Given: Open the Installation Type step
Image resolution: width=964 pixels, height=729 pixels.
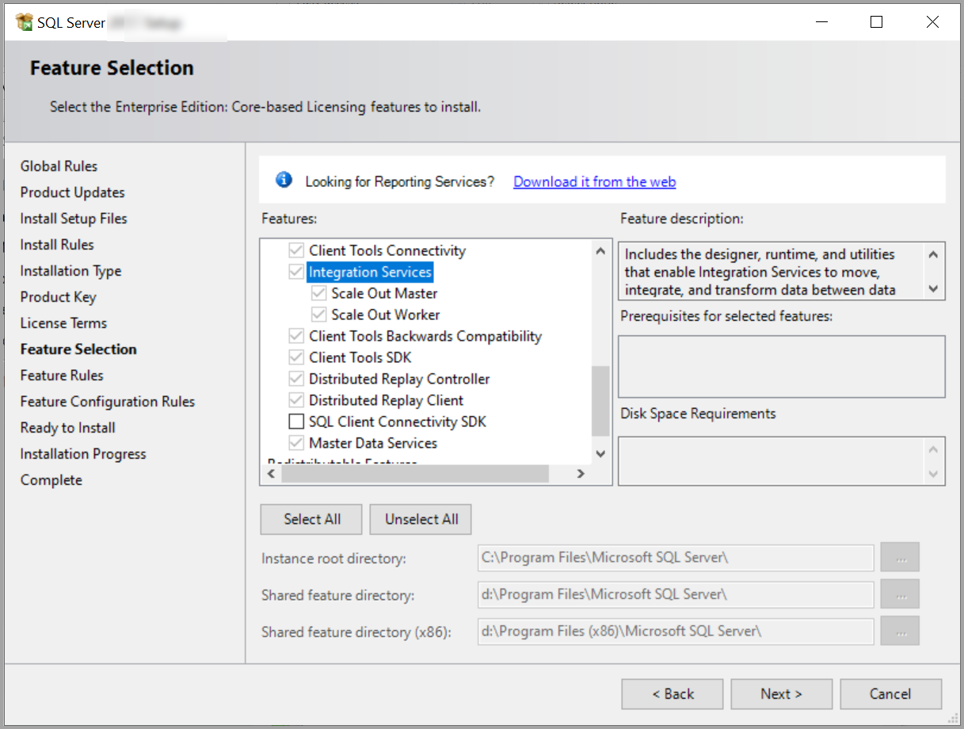Looking at the screenshot, I should 70,270.
